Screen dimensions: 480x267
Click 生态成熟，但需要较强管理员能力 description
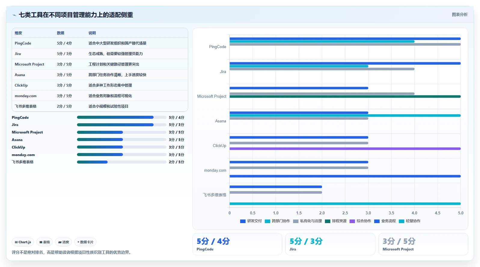click(115, 54)
